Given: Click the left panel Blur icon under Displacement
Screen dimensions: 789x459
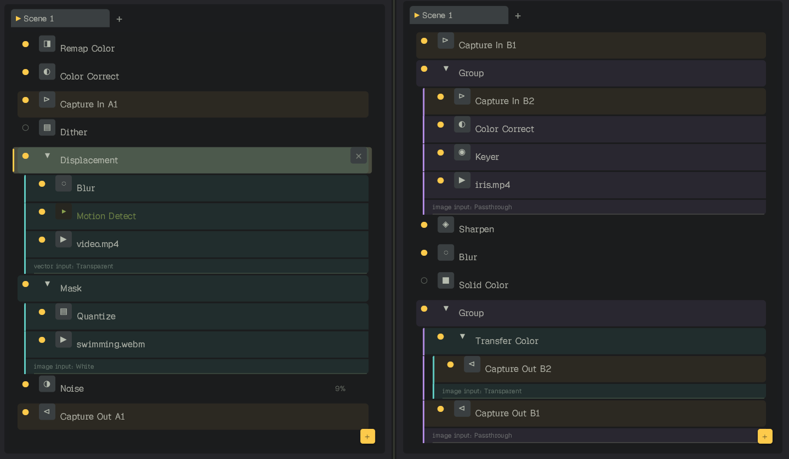Looking at the screenshot, I should (x=64, y=183).
